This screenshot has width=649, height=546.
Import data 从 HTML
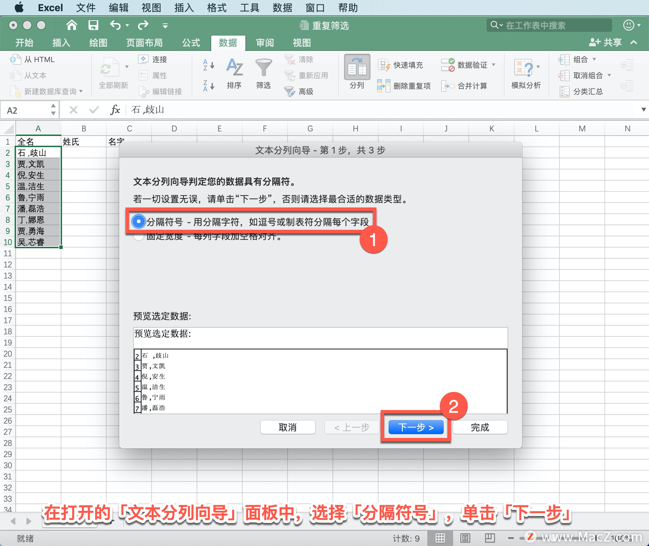(x=32, y=60)
